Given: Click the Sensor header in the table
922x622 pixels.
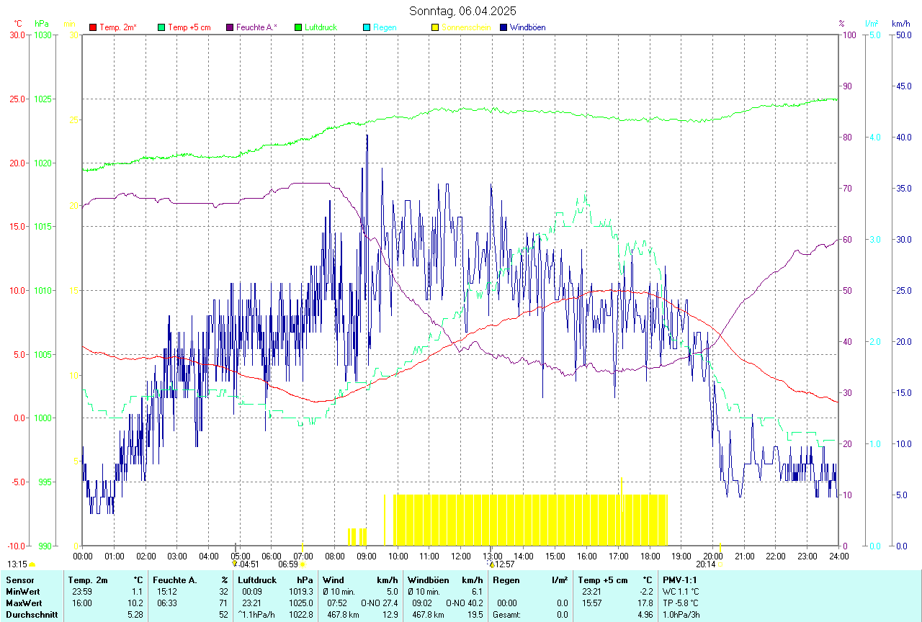Looking at the screenshot, I should pyautogui.click(x=19, y=580).
